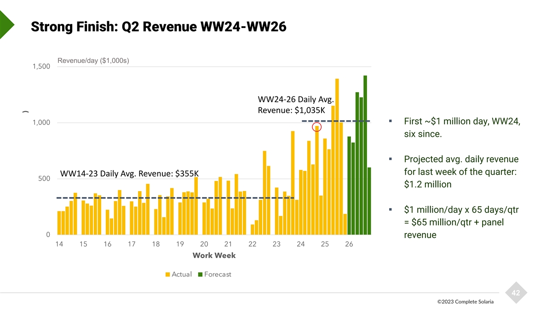Viewport: 552px width, 310px height.
Task: Click the tallest yellow actual bar
Action: [337, 156]
